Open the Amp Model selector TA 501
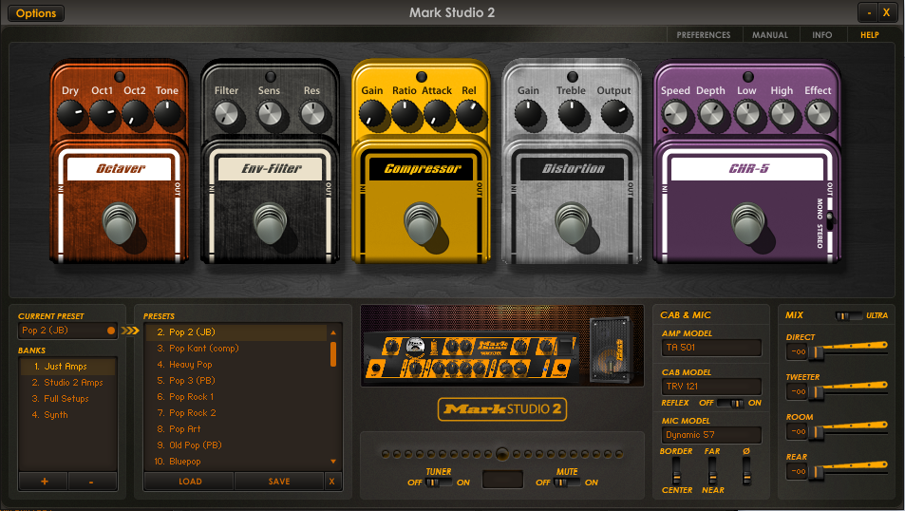The height and width of the screenshot is (511, 905). [711, 349]
